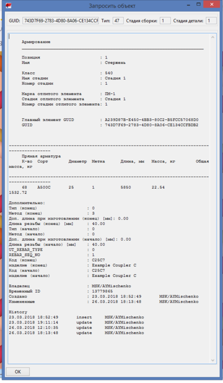Click the insert entry in History
223x383 pixels.
click(84, 317)
